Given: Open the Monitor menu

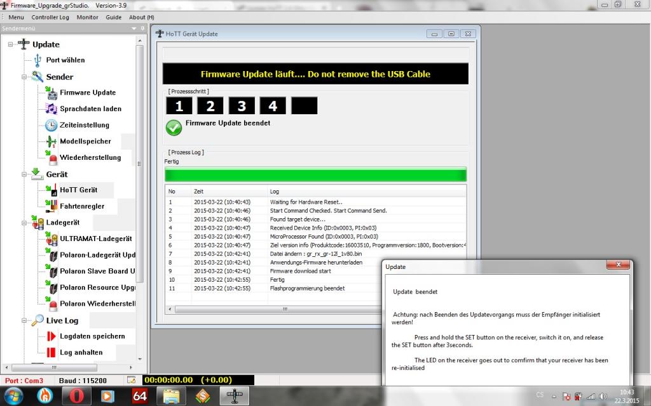Looking at the screenshot, I should tap(88, 17).
